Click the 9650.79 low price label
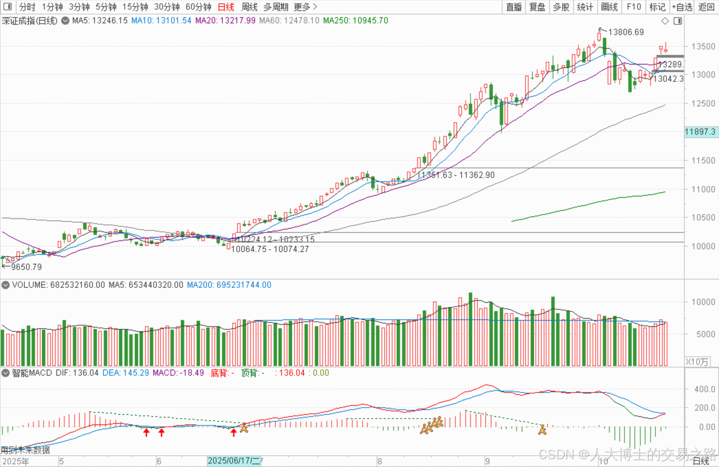The width and height of the screenshot is (719, 467). [x=26, y=267]
